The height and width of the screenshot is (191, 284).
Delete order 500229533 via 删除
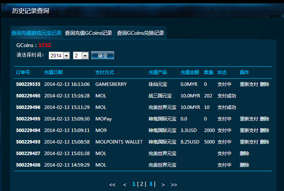pyautogui.click(x=264, y=84)
